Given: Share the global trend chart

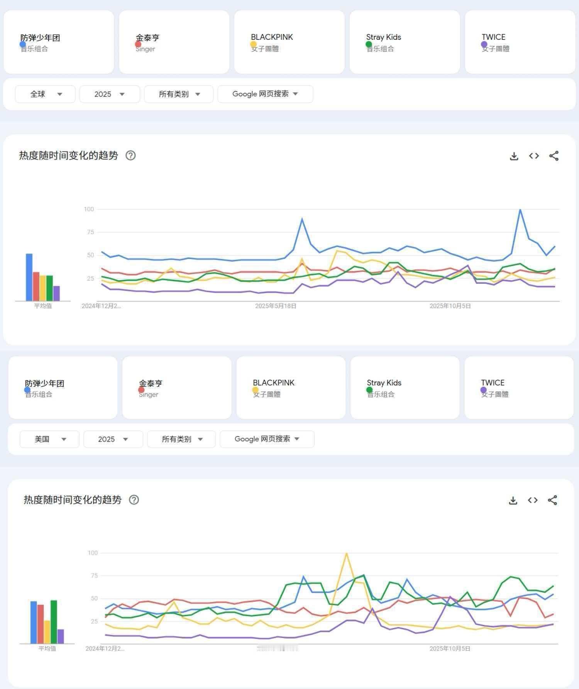Looking at the screenshot, I should click(554, 156).
